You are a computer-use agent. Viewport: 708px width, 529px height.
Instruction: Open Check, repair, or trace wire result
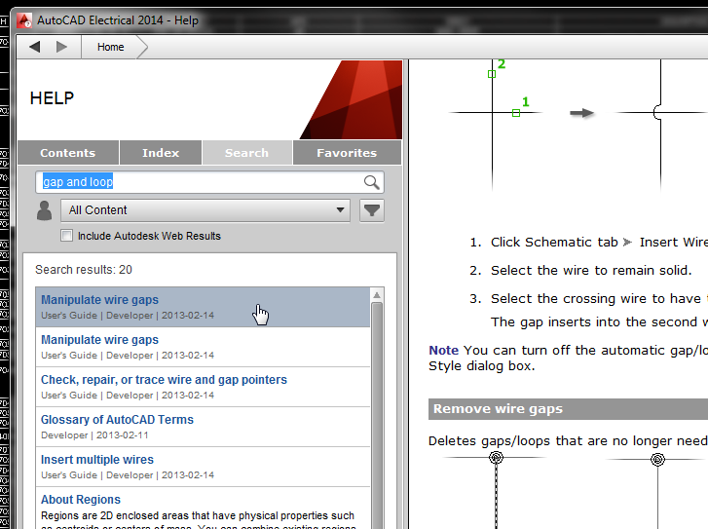pyautogui.click(x=203, y=387)
